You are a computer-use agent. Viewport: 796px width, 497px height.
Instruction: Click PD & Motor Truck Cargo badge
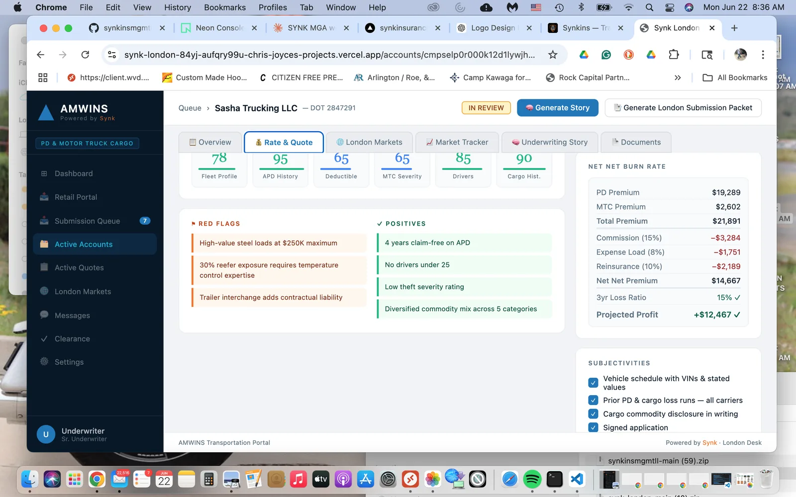[x=87, y=143]
